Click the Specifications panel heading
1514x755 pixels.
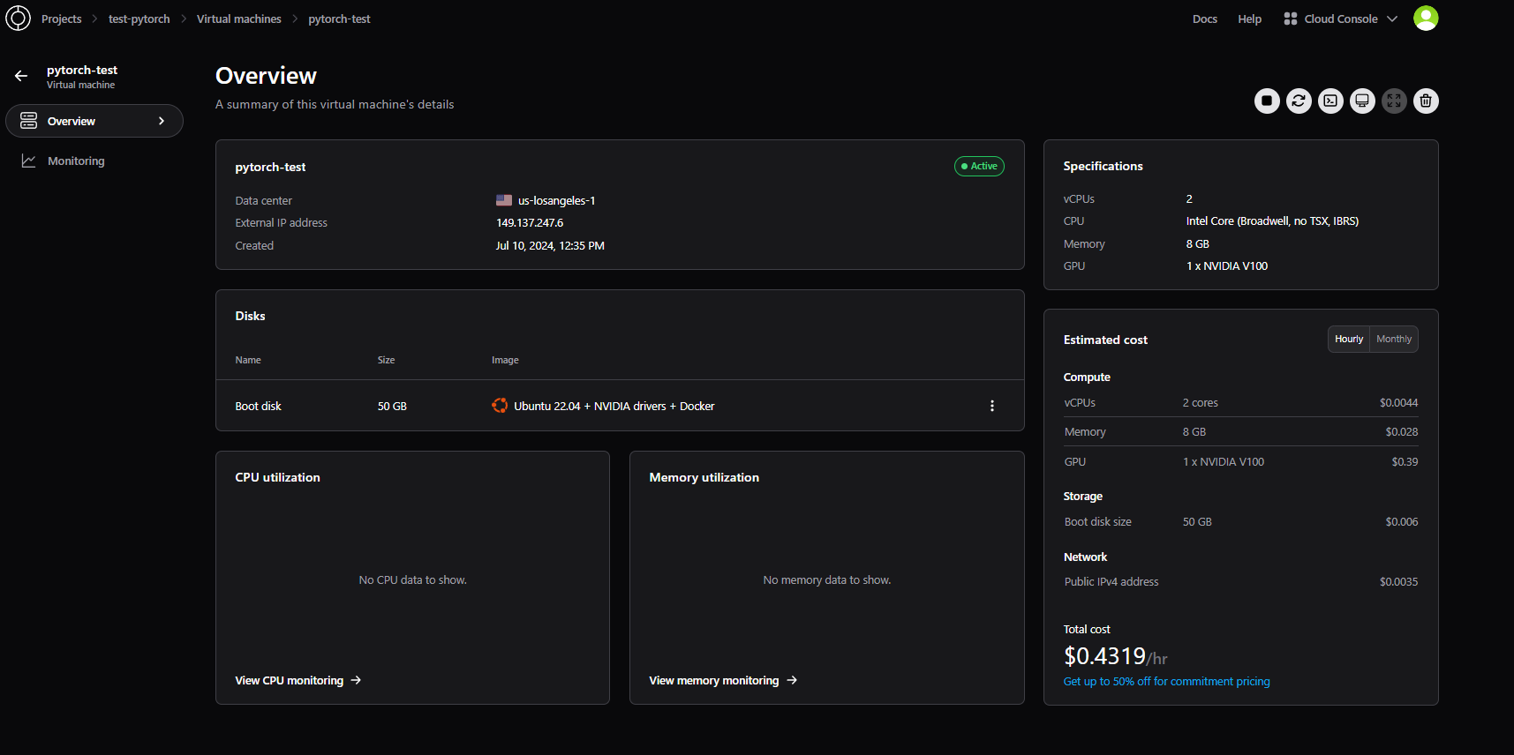click(x=1103, y=166)
